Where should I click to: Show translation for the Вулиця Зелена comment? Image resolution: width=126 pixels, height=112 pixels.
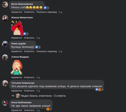click(47, 51)
